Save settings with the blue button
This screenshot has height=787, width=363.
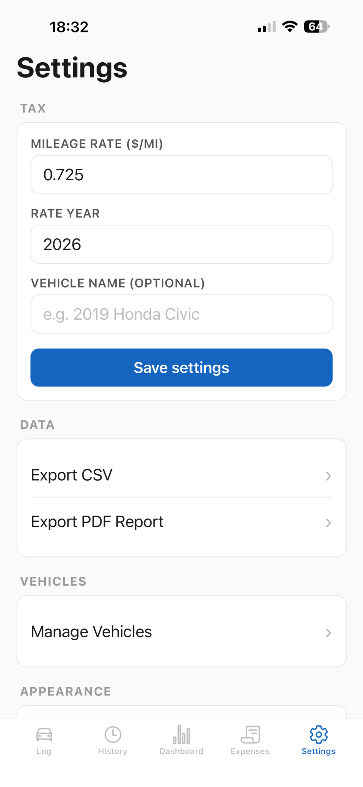tap(181, 367)
